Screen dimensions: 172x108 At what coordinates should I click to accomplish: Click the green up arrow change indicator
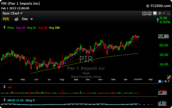(158, 20)
